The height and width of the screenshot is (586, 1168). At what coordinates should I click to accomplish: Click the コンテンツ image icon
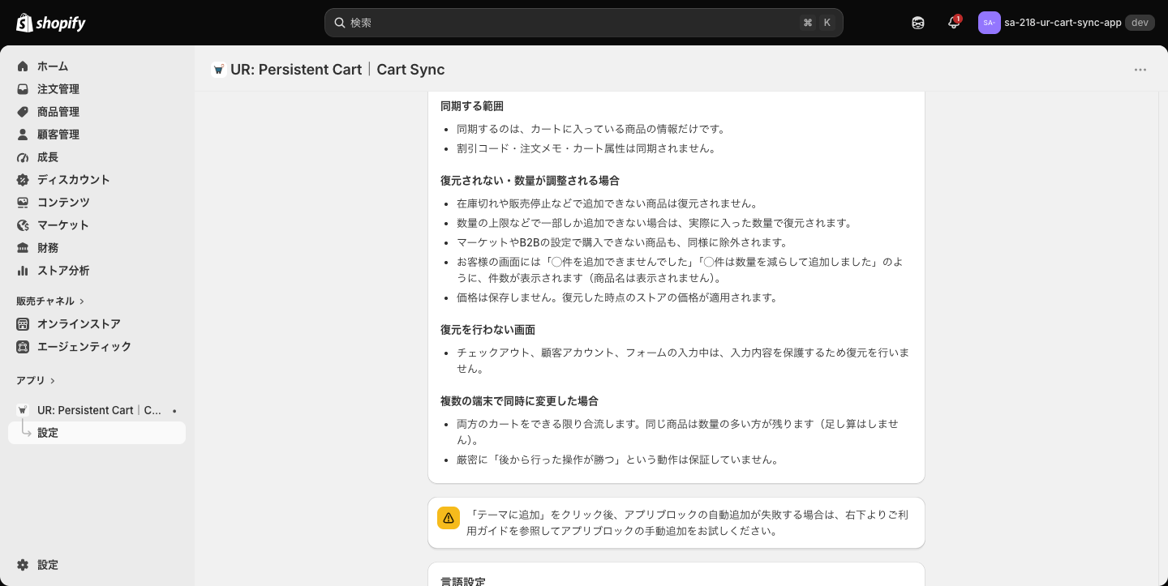point(23,203)
